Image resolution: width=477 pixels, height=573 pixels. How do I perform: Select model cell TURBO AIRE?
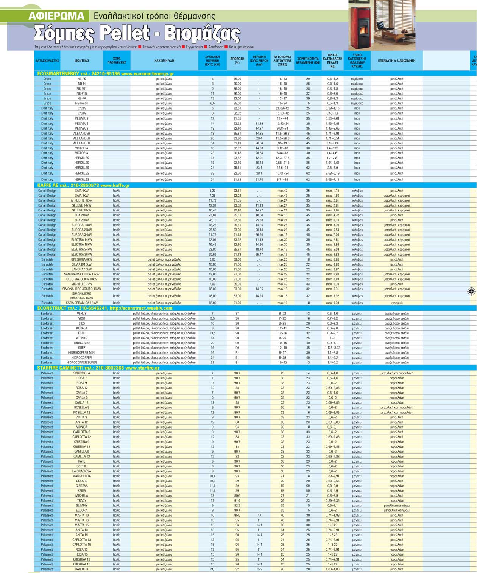coord(81,343)
